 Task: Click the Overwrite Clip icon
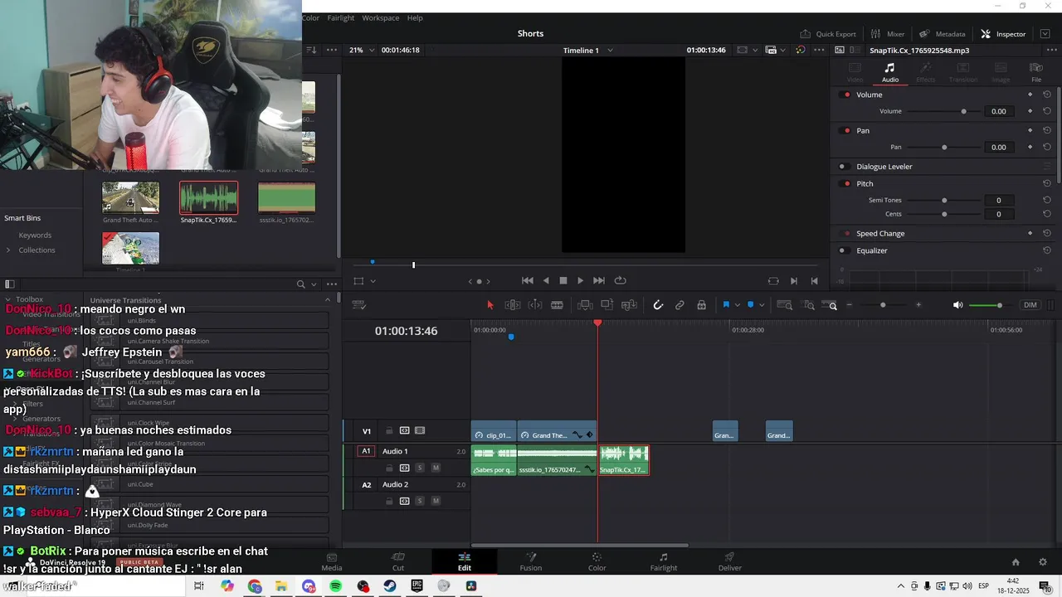tap(607, 305)
